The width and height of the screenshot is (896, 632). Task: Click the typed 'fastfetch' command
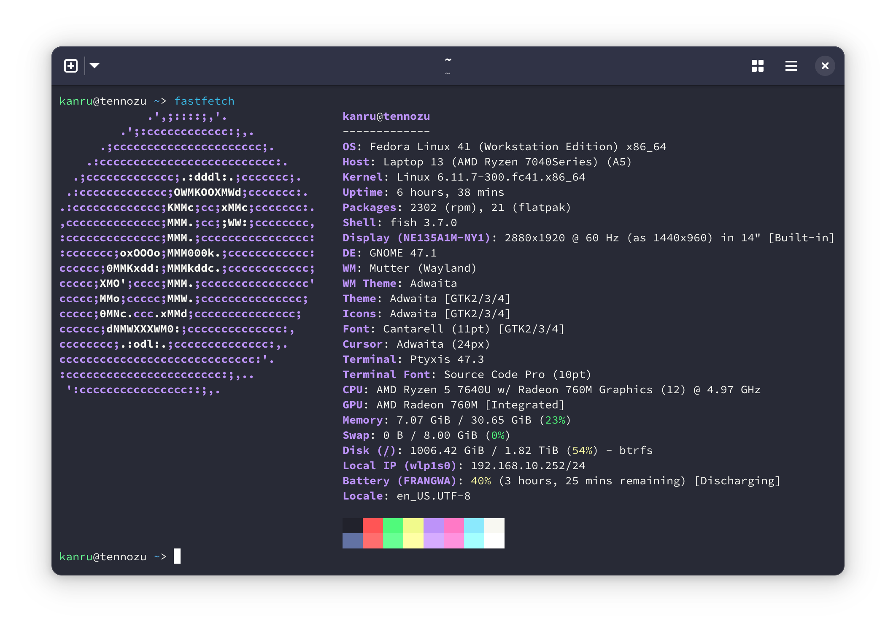coord(204,101)
